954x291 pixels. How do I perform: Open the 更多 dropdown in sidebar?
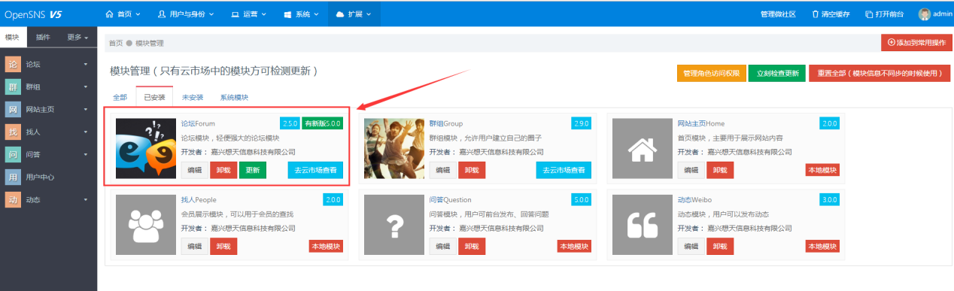(77, 37)
